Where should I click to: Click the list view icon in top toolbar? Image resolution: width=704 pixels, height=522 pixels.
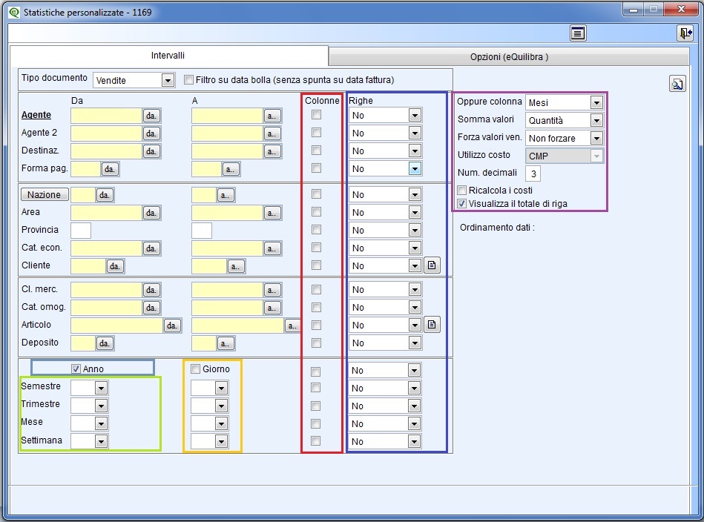click(578, 33)
